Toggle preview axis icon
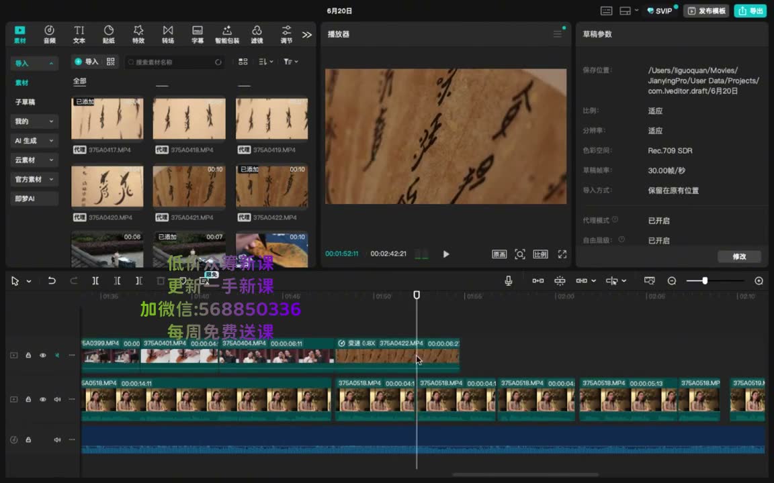The height and width of the screenshot is (483, 774). 611,280
